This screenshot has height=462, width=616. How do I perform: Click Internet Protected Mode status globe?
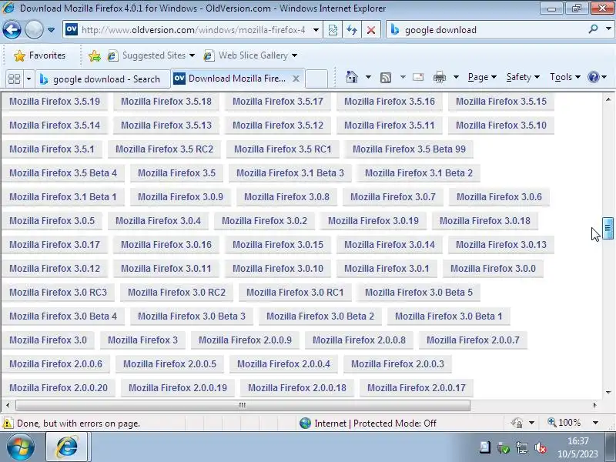click(x=305, y=423)
